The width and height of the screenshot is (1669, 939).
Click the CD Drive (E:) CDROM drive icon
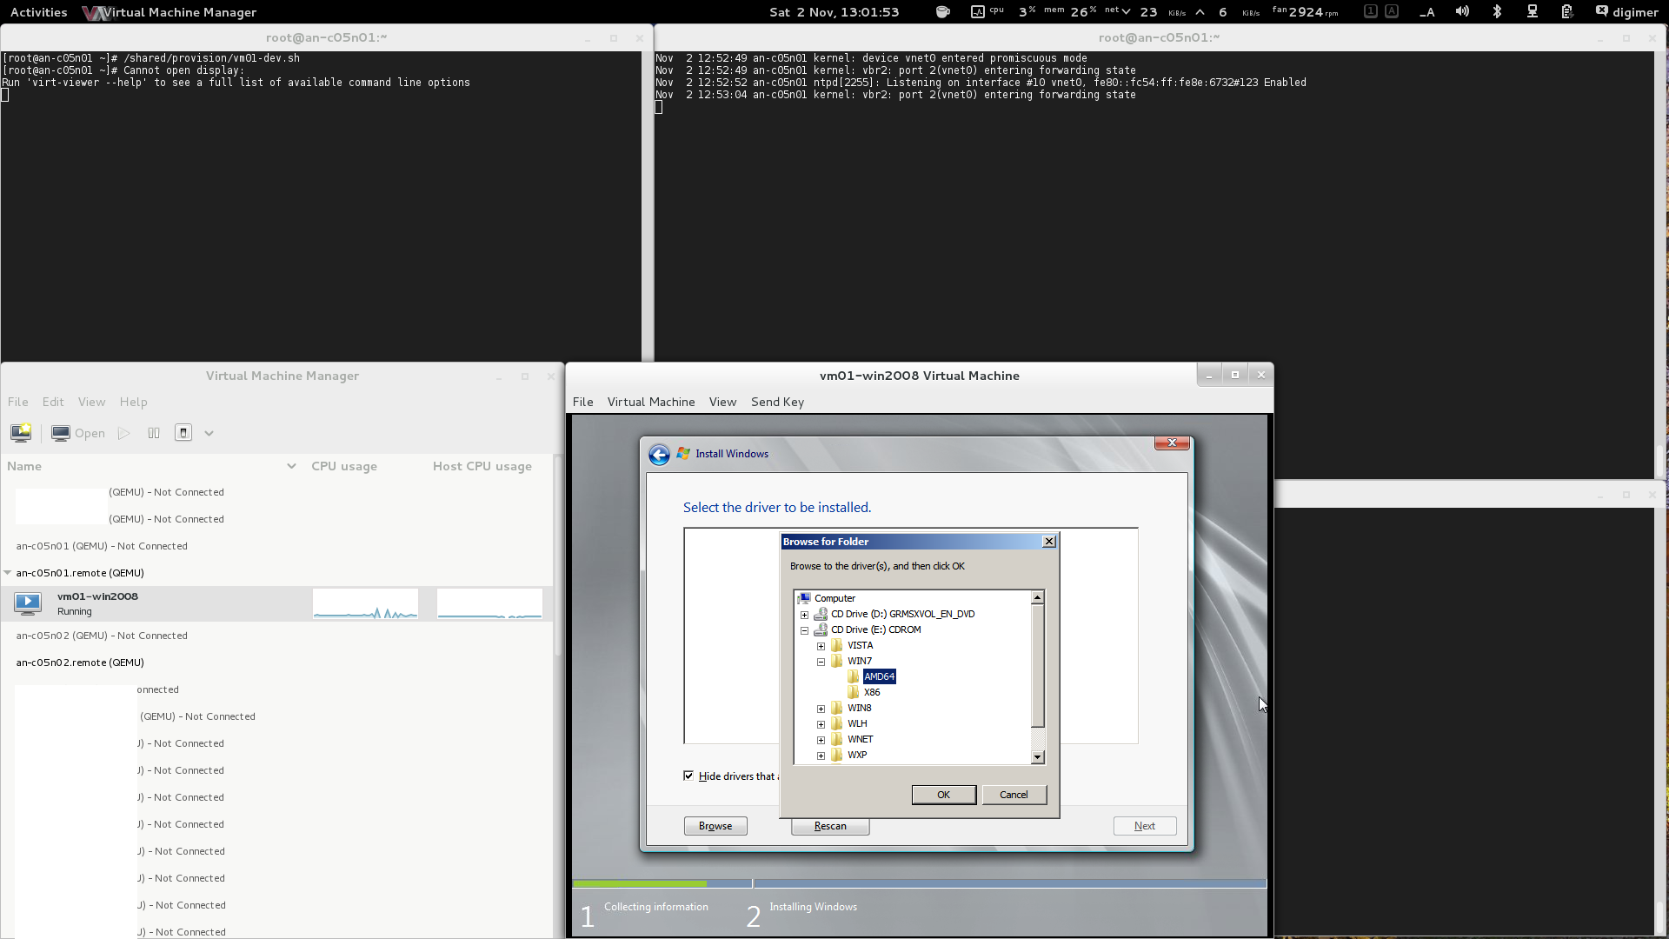[820, 629]
